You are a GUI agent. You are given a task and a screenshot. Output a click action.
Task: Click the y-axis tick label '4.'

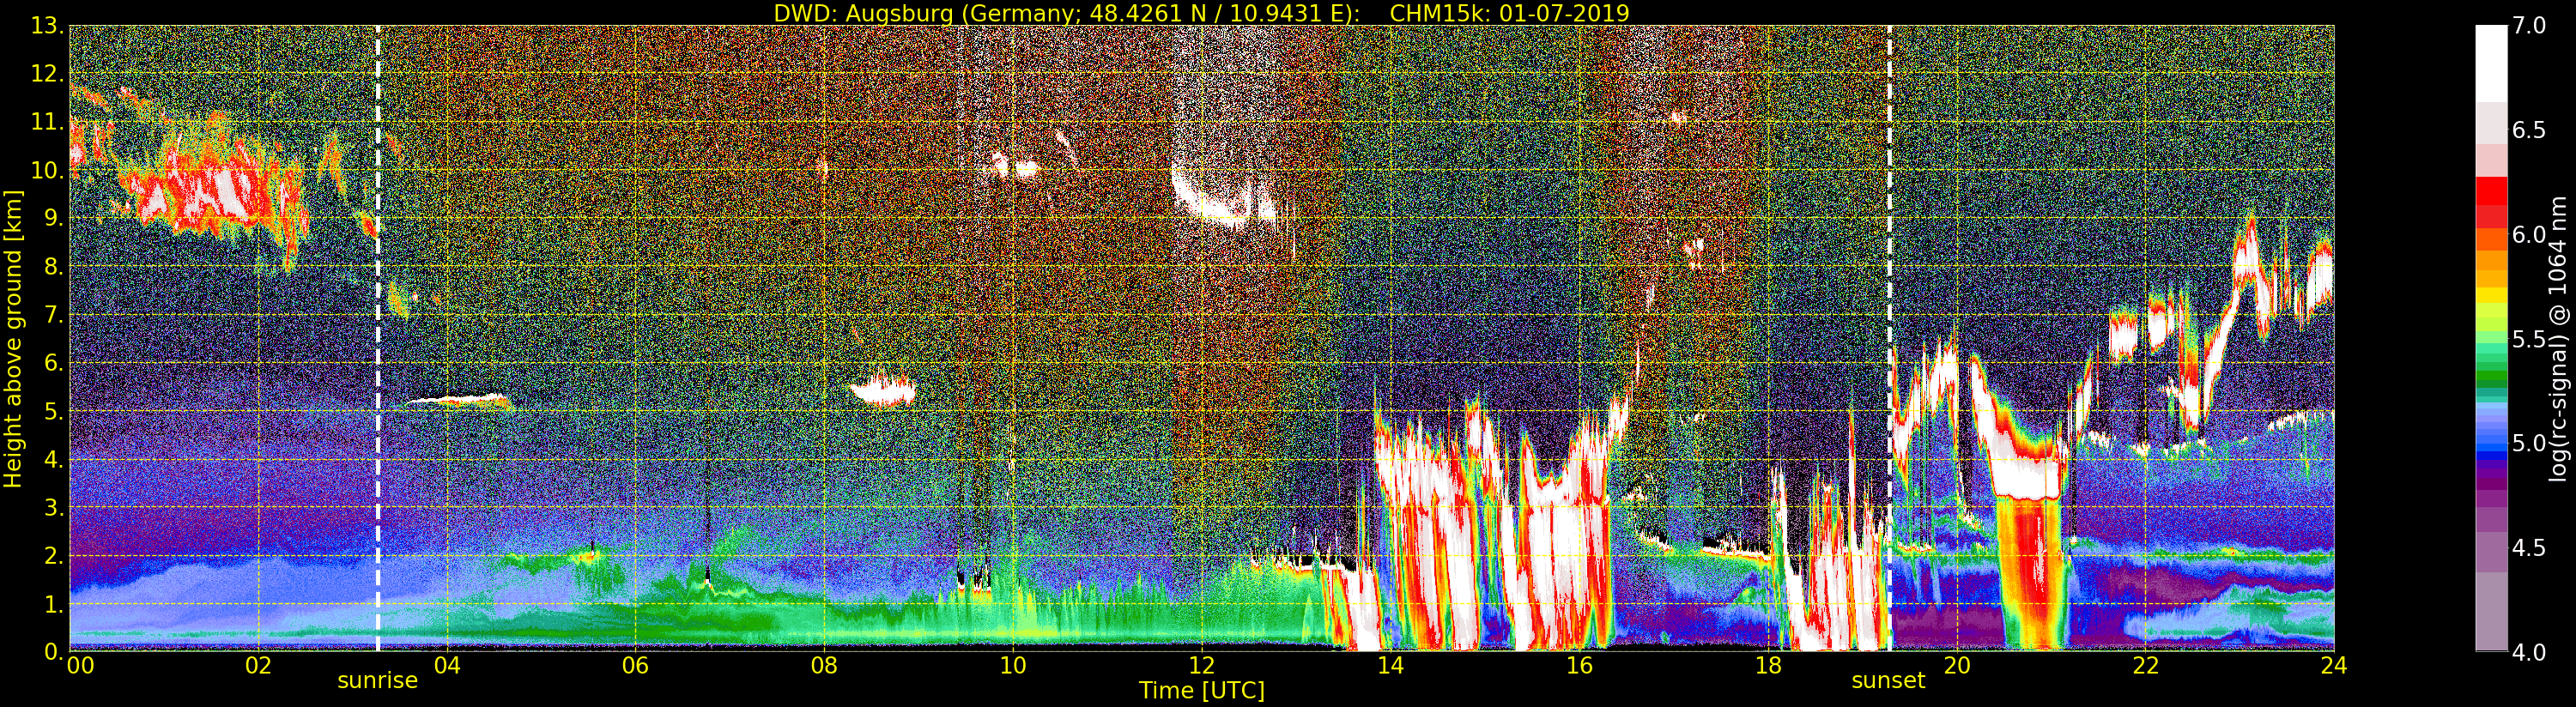point(54,460)
